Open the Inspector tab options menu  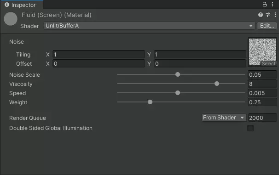[x=273, y=4]
